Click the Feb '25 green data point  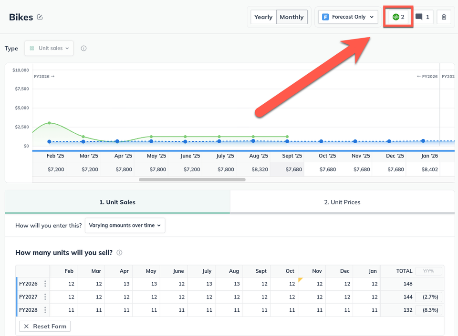click(49, 123)
